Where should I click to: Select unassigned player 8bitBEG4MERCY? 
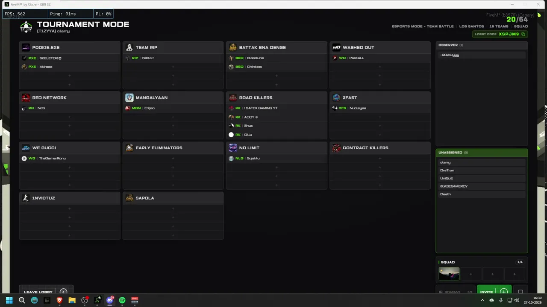(482, 186)
